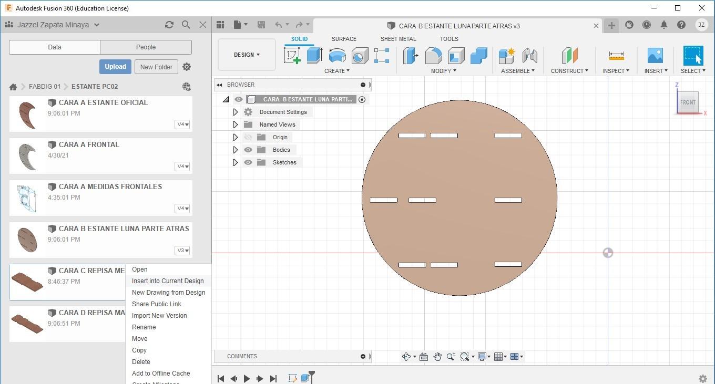Click the Create Sketch tool icon
Viewport: 715px width, 384px height.
[x=292, y=56]
